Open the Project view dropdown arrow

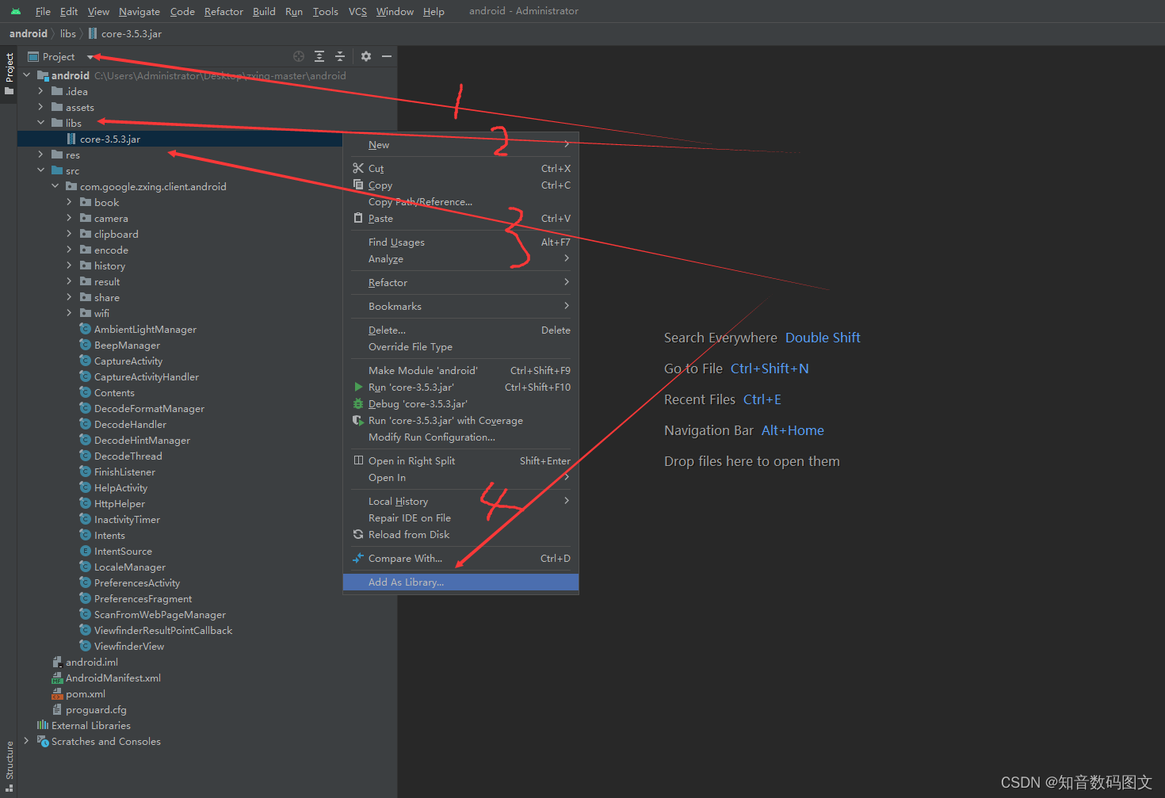coord(90,57)
